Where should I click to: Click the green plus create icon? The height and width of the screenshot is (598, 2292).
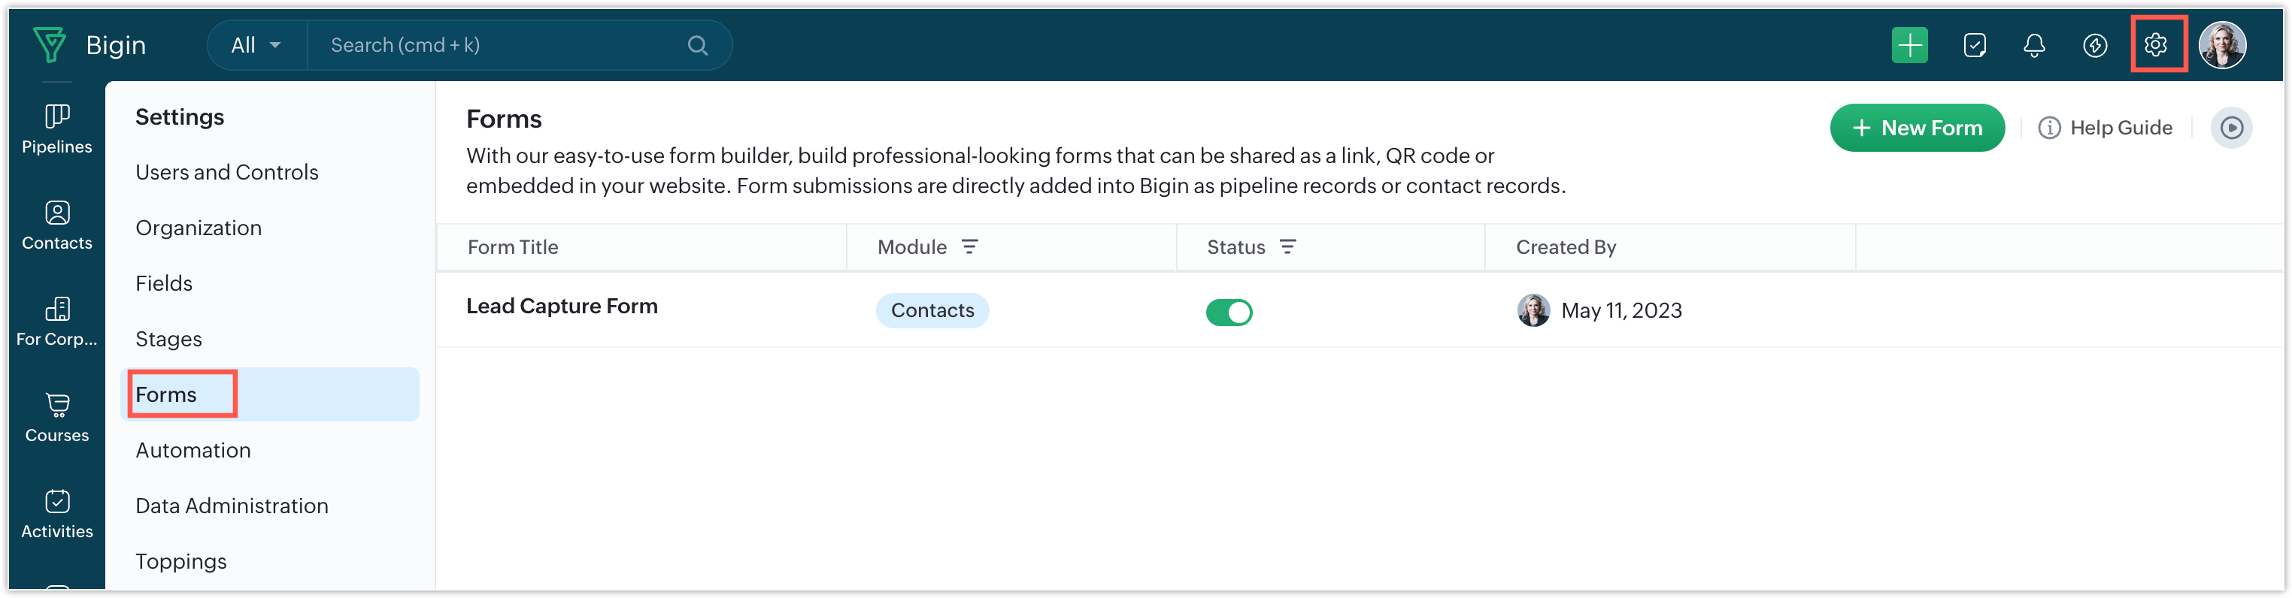pyautogui.click(x=1909, y=45)
